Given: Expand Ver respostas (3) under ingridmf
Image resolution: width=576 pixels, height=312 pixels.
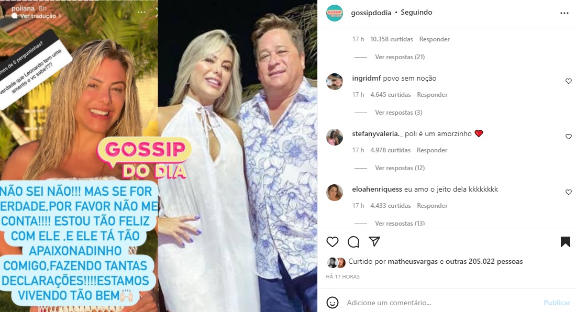Looking at the screenshot, I should (x=398, y=113).
